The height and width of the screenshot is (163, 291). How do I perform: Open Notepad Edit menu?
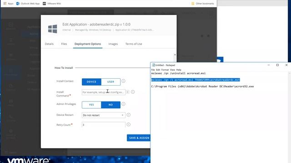point(158,70)
